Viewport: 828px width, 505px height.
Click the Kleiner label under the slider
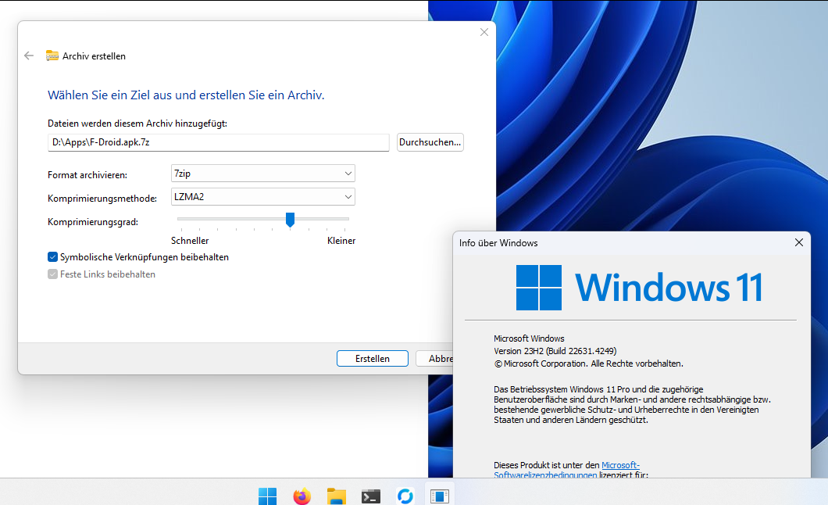(x=341, y=240)
